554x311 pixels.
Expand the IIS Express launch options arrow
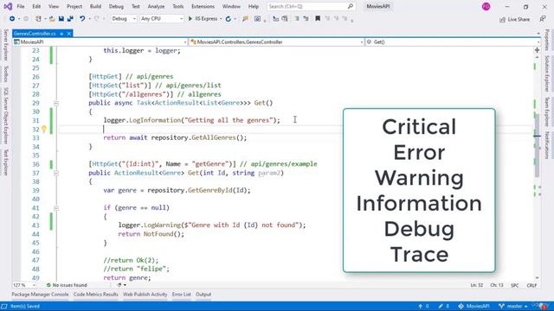[221, 19]
